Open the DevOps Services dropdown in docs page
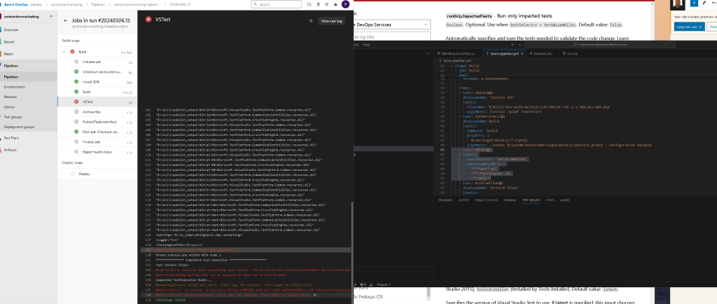717x304 pixels. tap(392, 25)
